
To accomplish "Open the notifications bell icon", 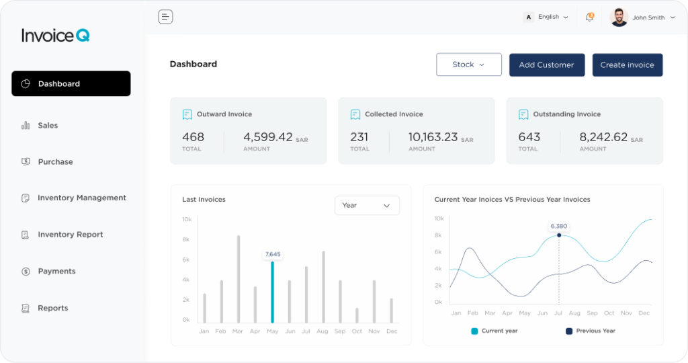I will point(589,17).
